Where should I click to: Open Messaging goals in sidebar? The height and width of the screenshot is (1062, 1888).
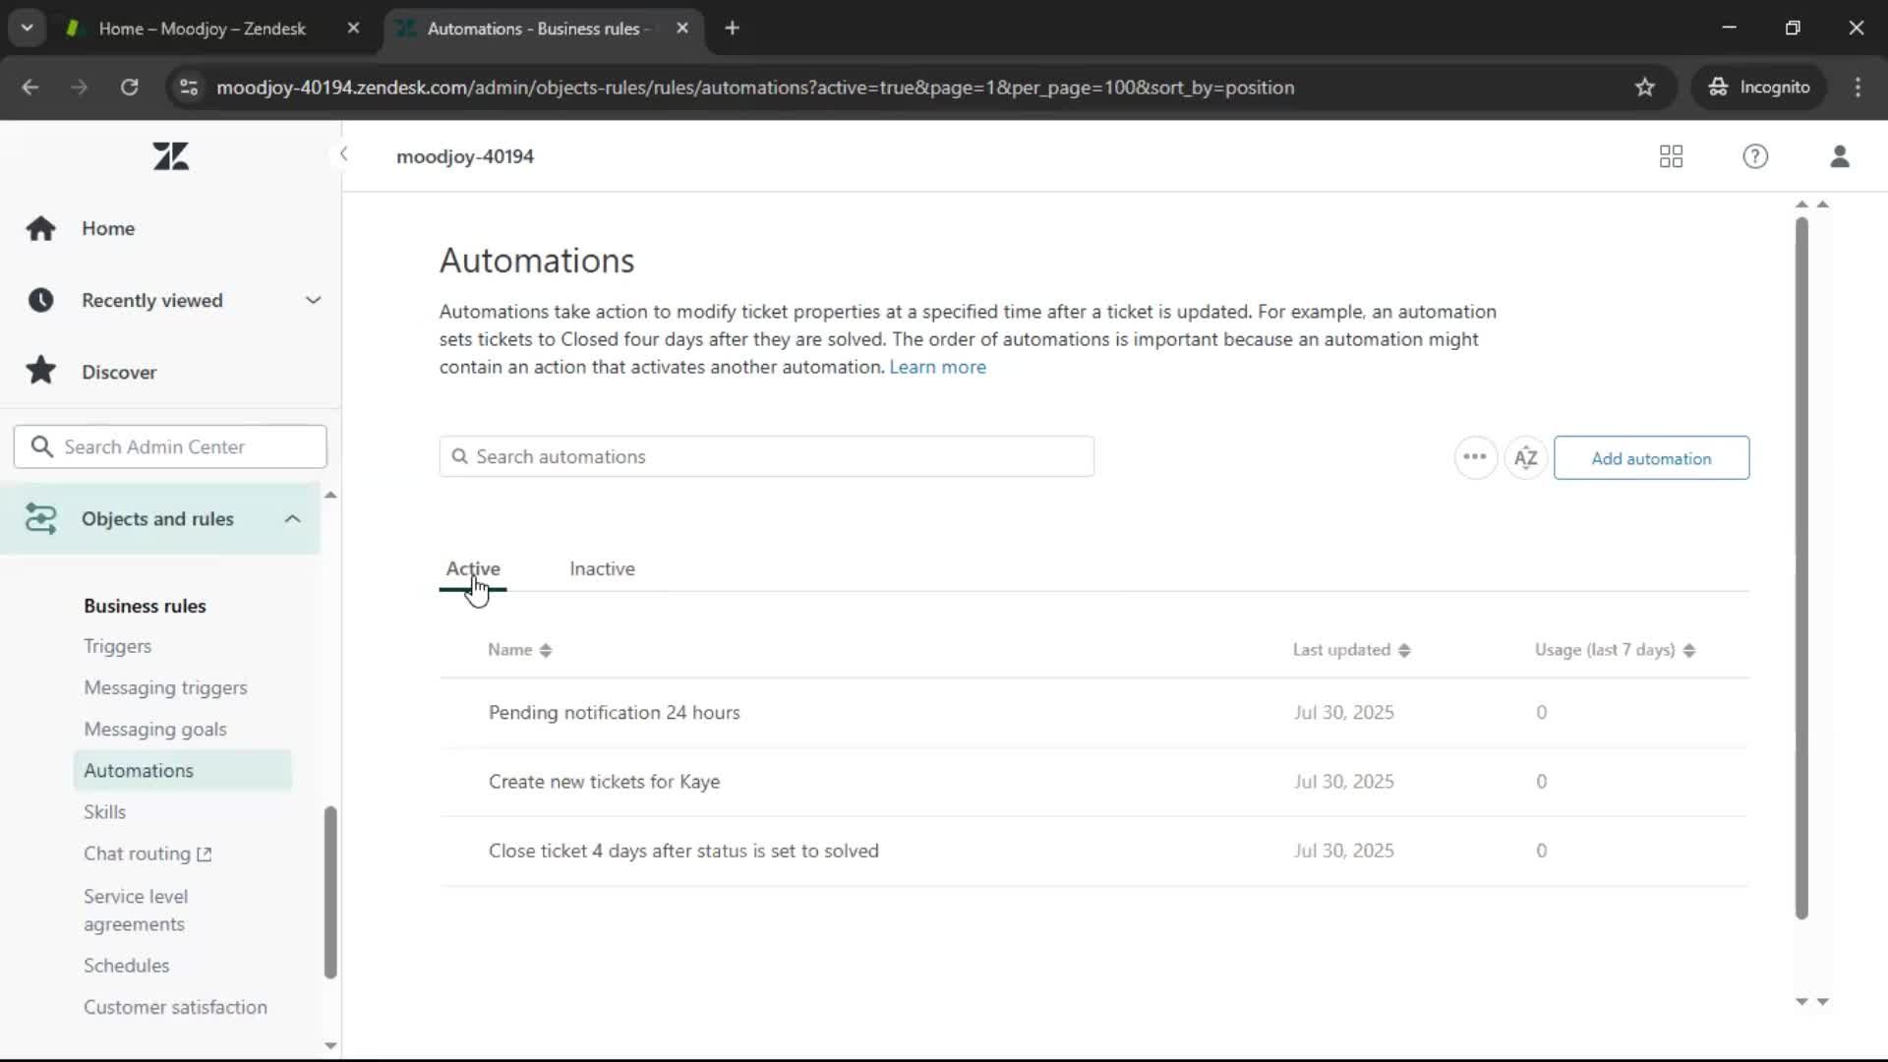click(x=155, y=729)
